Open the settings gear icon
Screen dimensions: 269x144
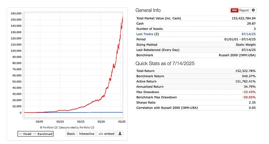pyautogui.click(x=253, y=10)
